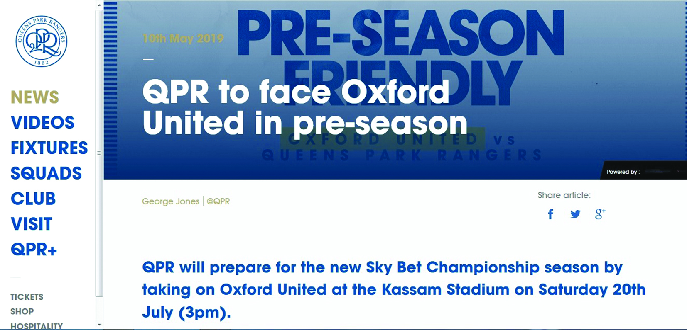Click sidebar scrollbar down arrow
Image resolution: width=687 pixels, height=330 pixels.
(99, 325)
